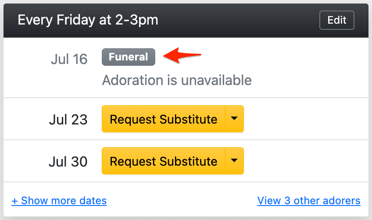Click the gray Funeral badge
Screen dimensions: 372x220
tap(128, 57)
